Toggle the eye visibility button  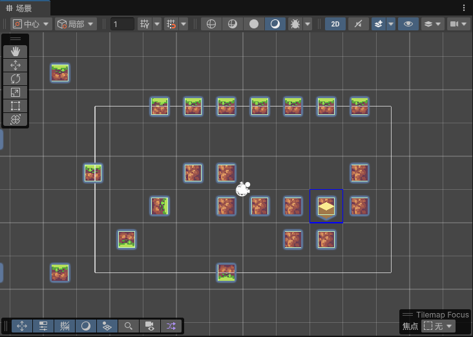point(408,24)
